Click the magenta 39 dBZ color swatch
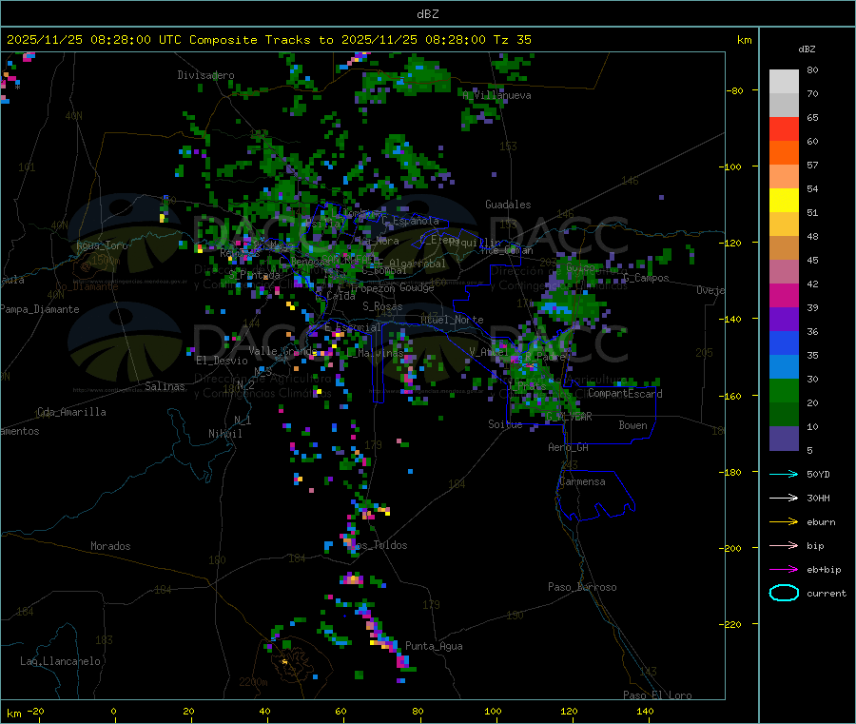856x724 pixels. 784,295
